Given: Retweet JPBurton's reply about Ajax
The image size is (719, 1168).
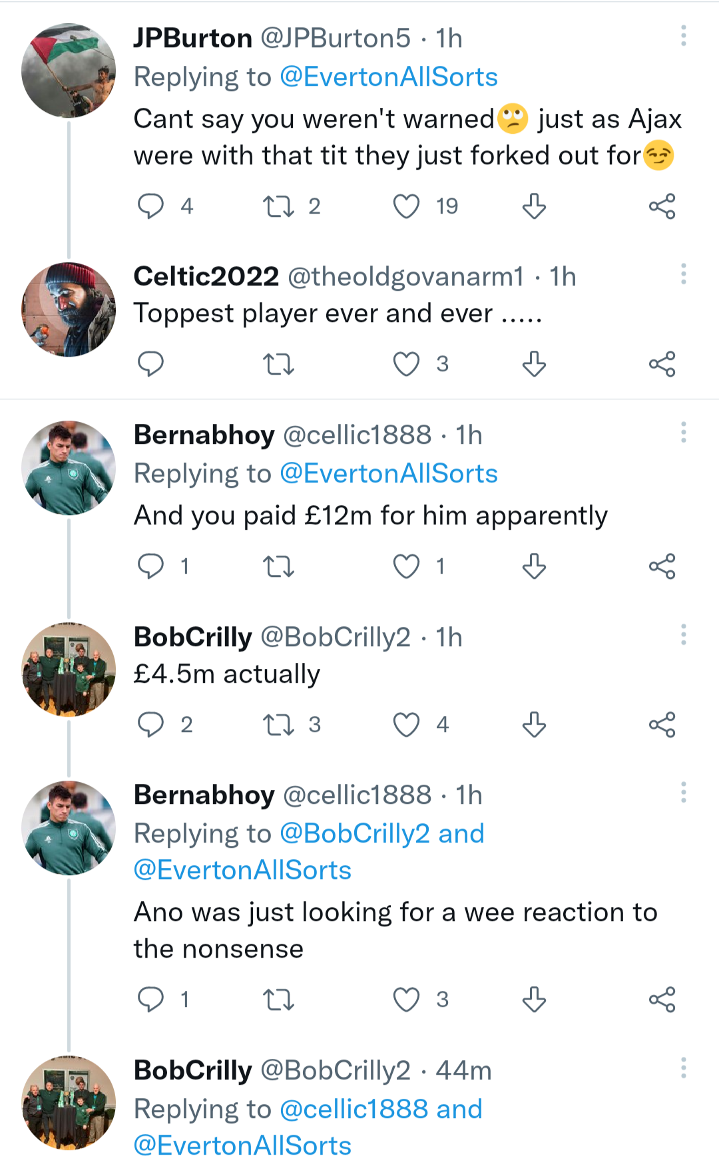Looking at the screenshot, I should 278,206.
